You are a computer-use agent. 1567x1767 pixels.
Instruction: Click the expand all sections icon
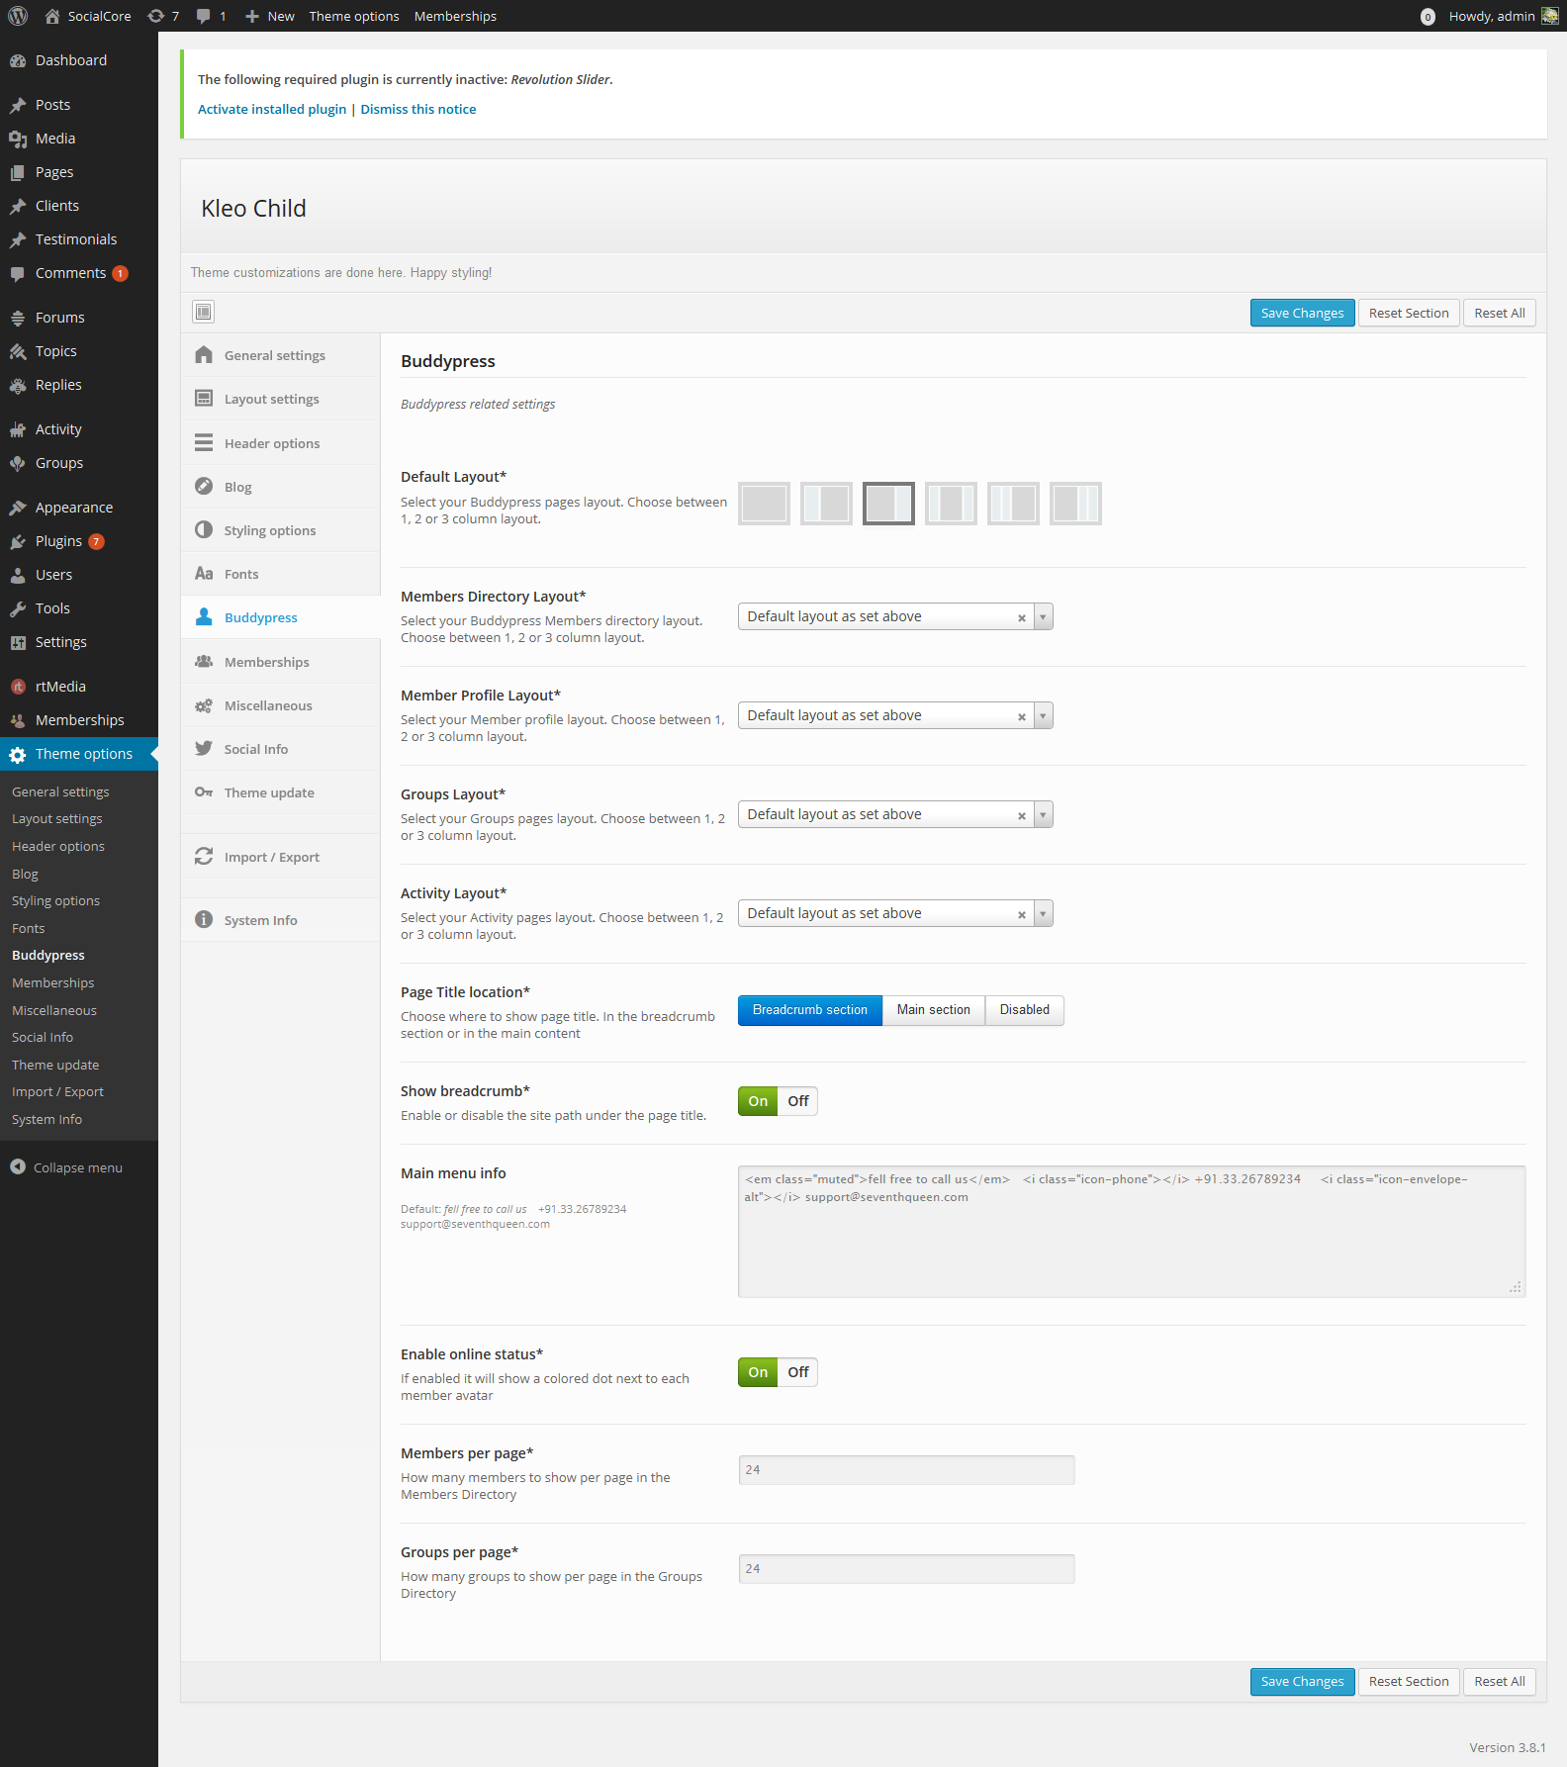[203, 312]
